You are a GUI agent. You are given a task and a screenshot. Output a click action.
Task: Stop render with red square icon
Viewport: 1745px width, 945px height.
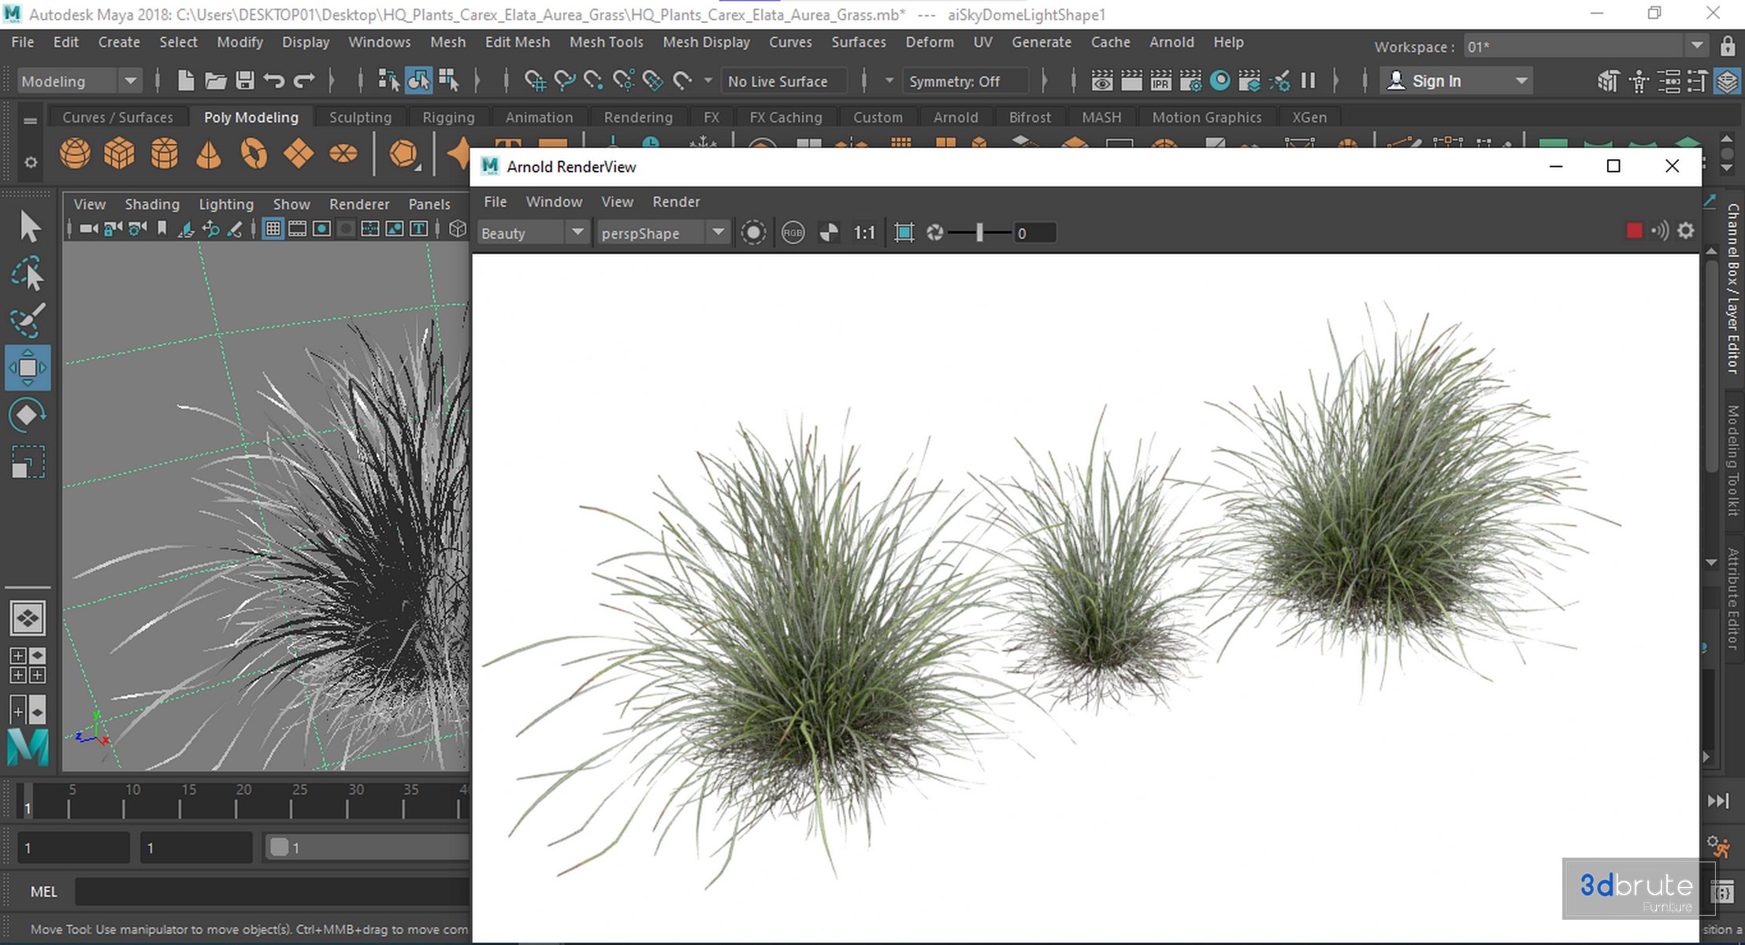[1634, 231]
